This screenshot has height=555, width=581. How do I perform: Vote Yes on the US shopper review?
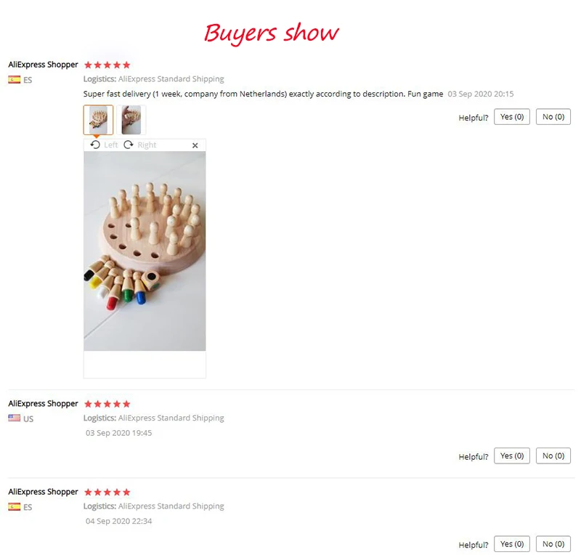coord(512,456)
